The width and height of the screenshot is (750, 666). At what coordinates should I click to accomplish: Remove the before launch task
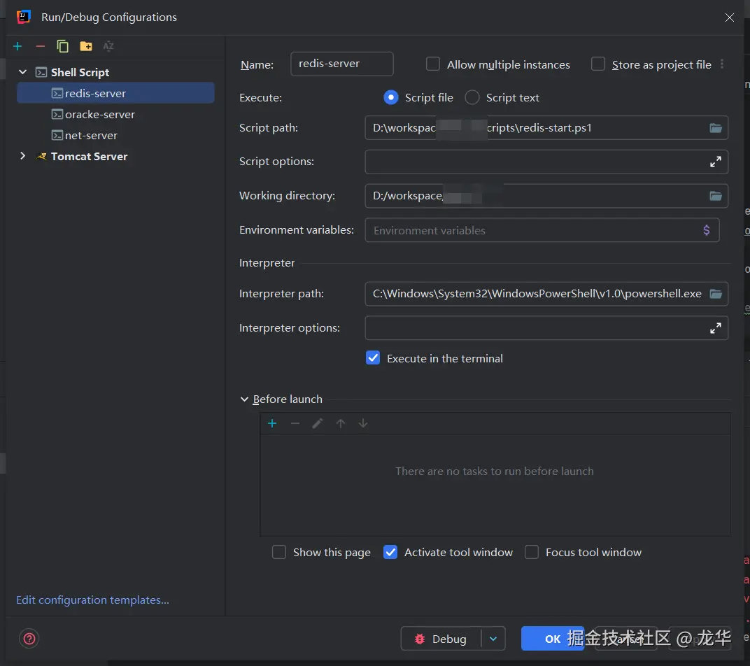tap(295, 423)
